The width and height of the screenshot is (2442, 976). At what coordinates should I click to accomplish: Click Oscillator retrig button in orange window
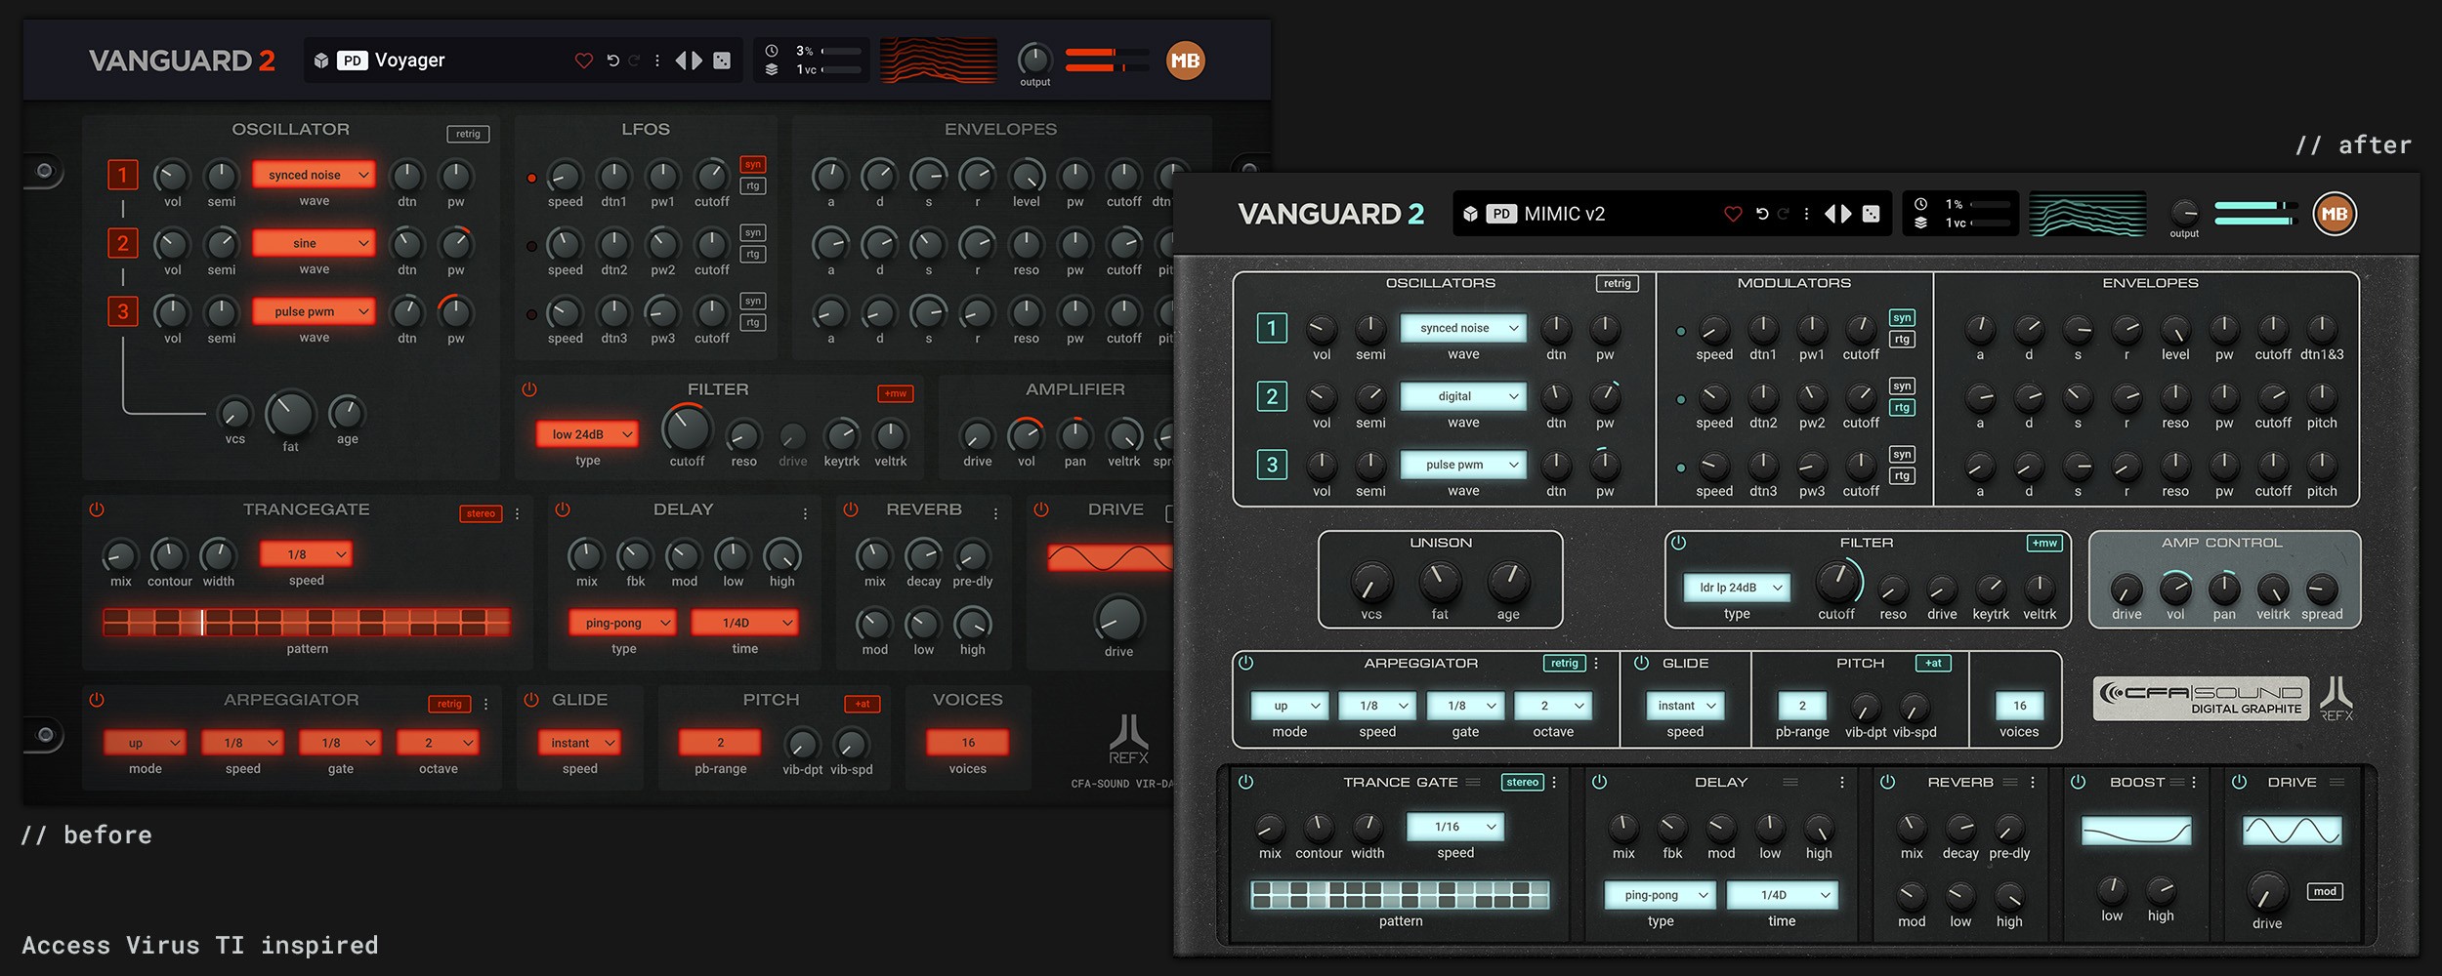468,134
